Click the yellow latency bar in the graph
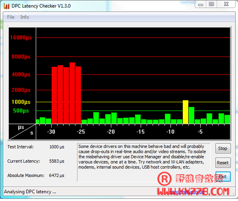The image size is (238, 201). [185, 112]
